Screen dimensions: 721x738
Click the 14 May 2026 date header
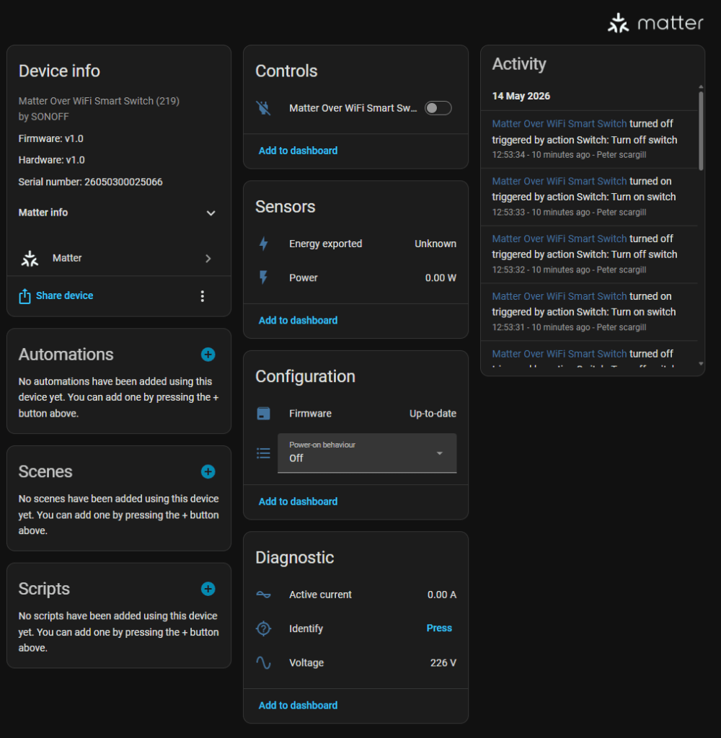point(521,96)
